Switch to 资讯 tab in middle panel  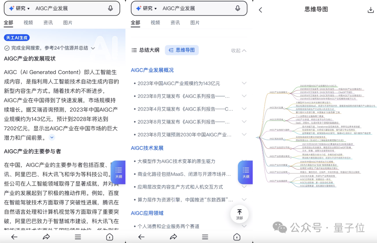175,23
